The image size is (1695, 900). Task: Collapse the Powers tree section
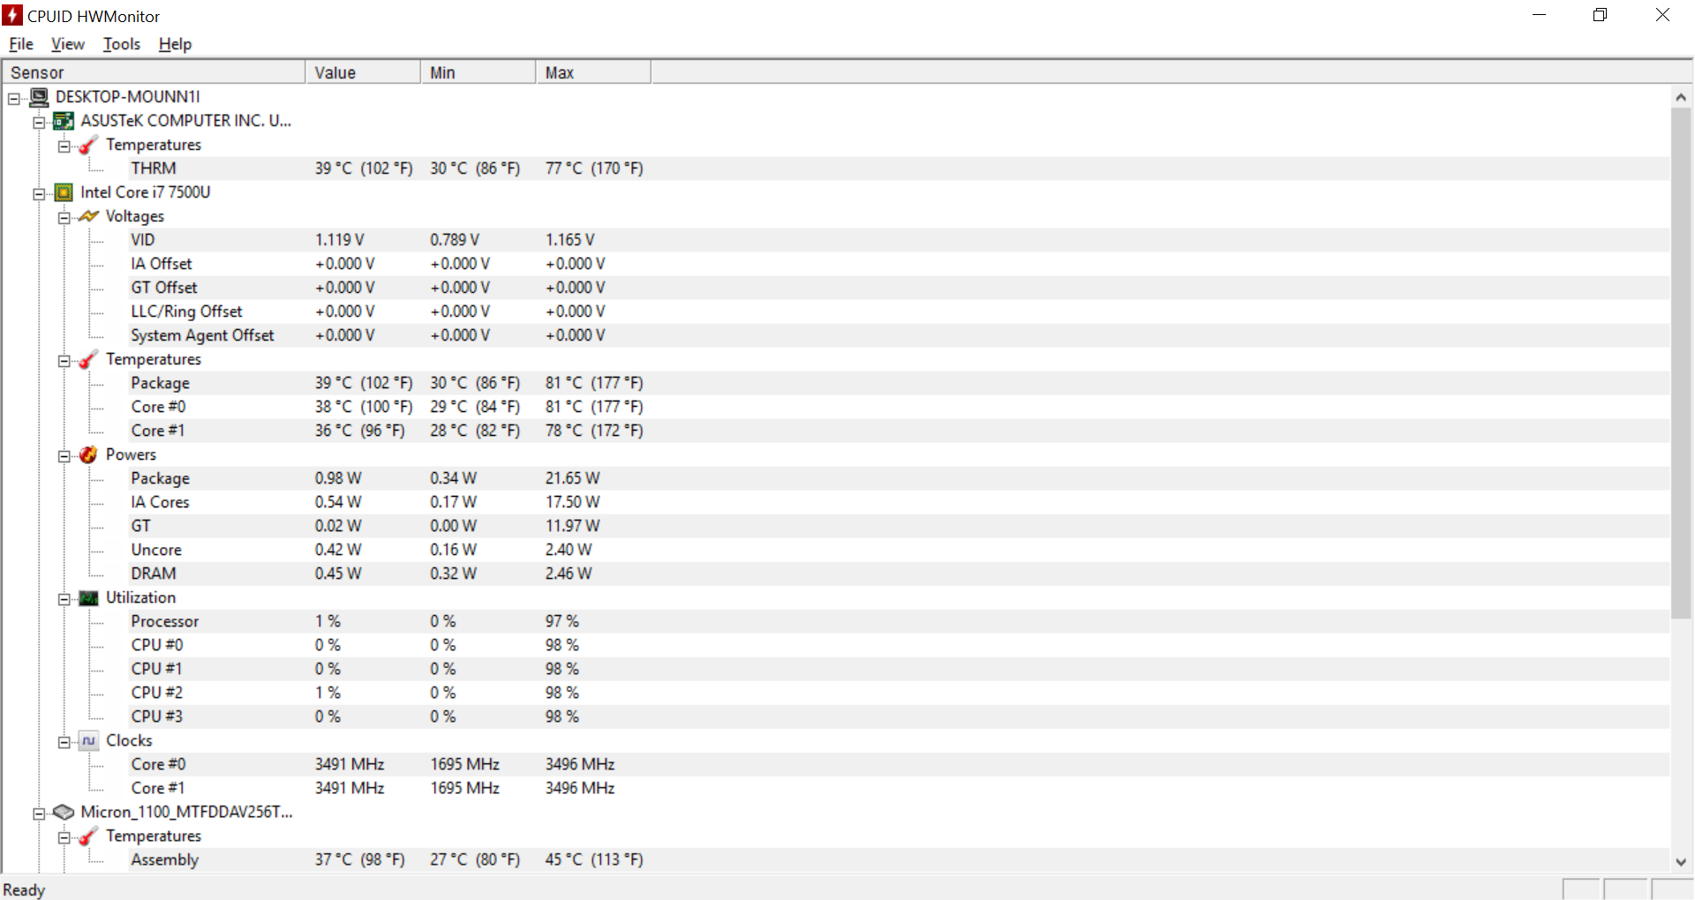pos(64,456)
